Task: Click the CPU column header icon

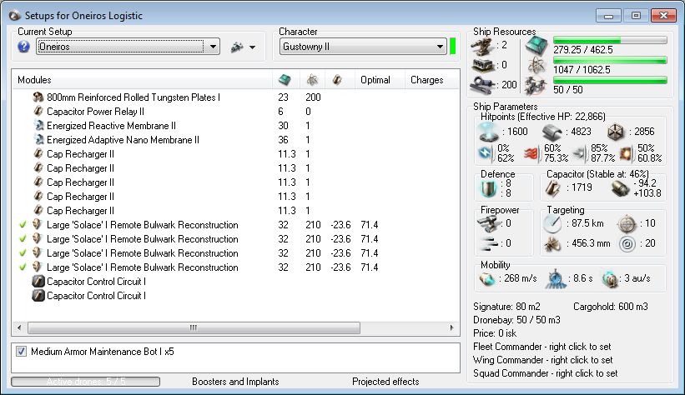Action: (x=285, y=80)
